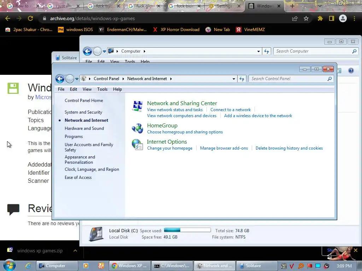362x271 pixels.
Task: Click Chrome's back navigation arrow
Action: tap(8, 18)
